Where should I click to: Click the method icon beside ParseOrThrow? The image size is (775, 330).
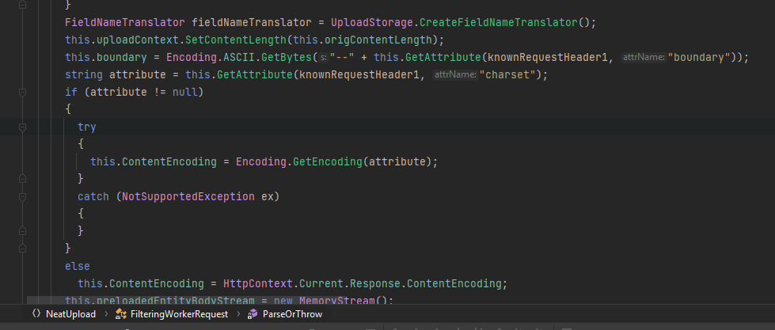tap(253, 314)
